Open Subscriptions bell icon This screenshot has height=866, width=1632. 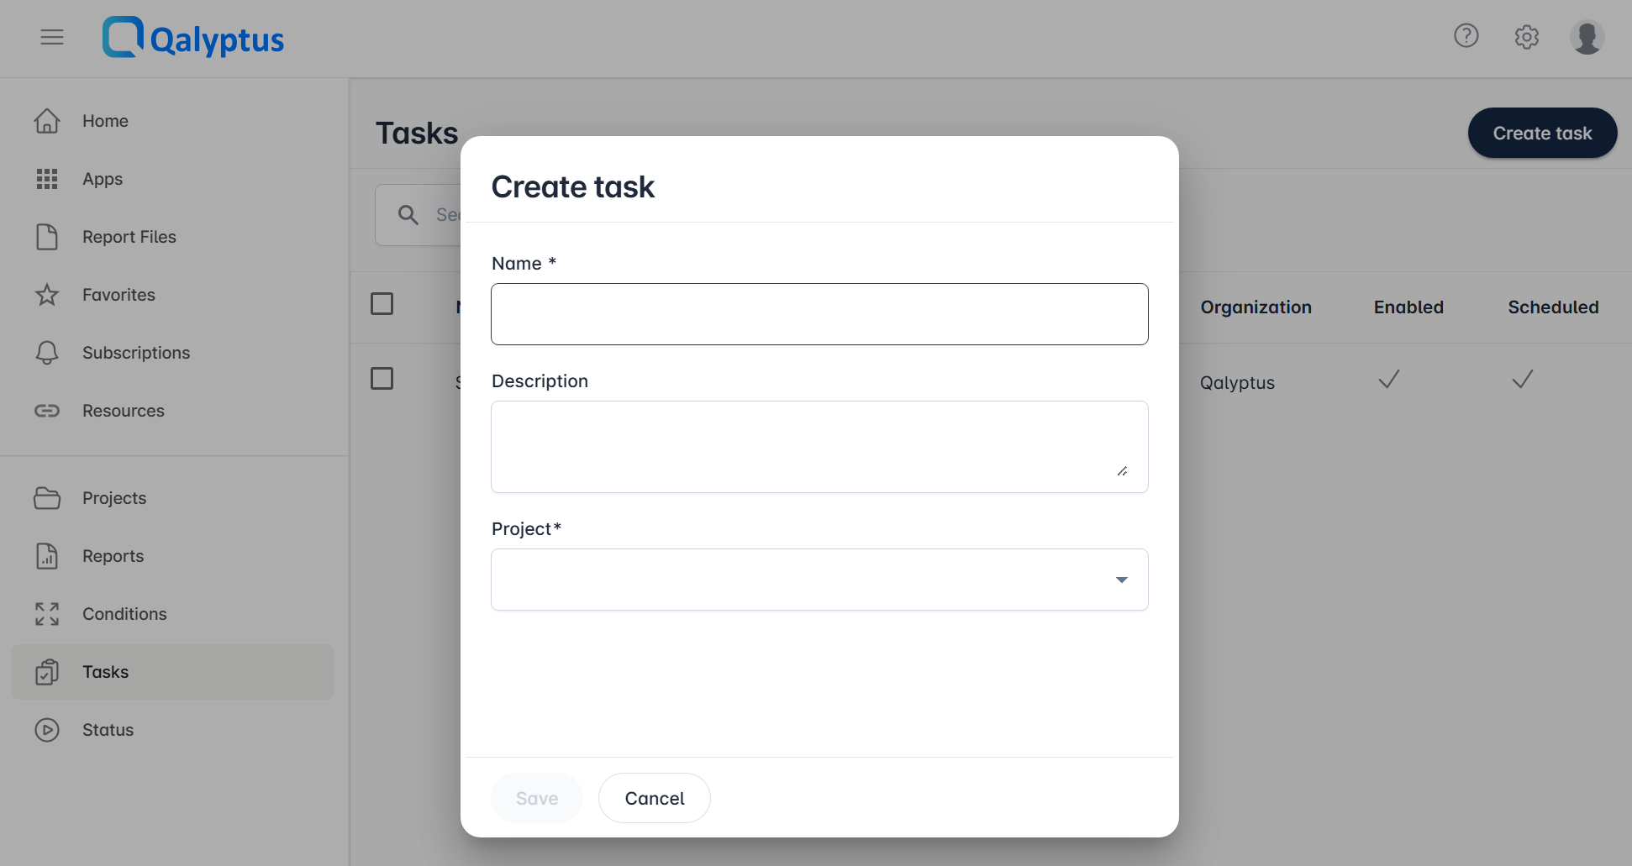pos(48,352)
